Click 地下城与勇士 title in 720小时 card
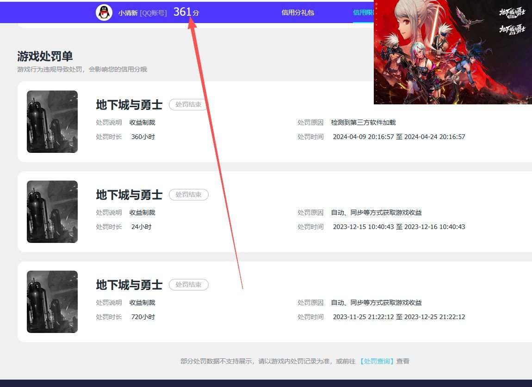 coord(129,285)
